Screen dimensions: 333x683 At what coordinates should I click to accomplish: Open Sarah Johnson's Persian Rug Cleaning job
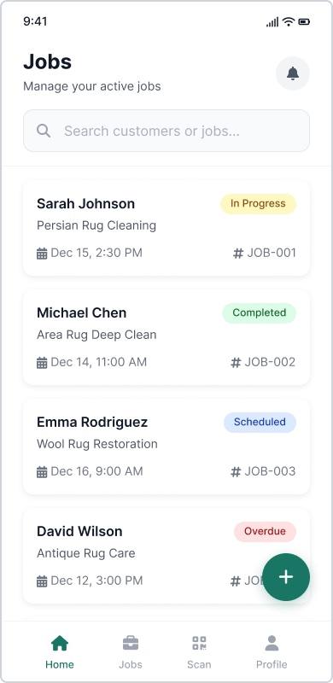coord(166,228)
